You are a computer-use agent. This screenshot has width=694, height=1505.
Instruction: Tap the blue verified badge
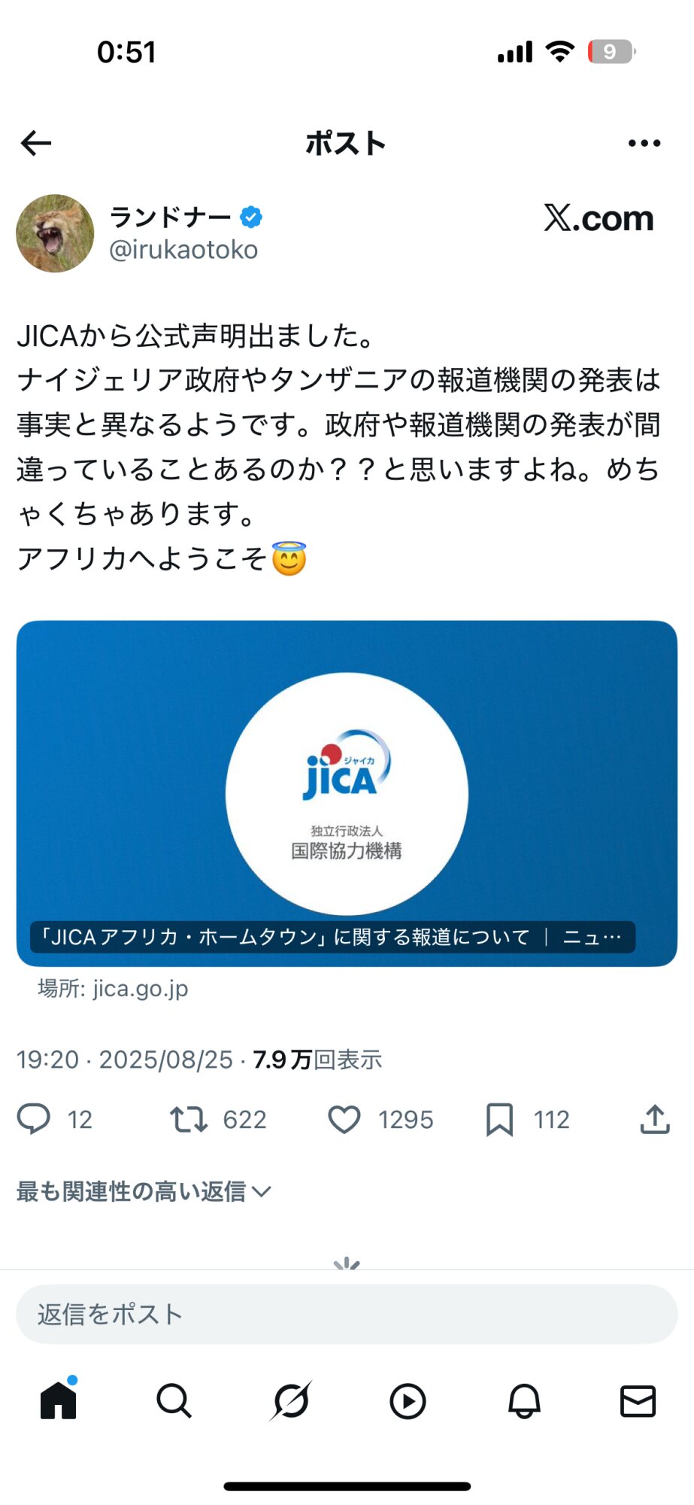pos(251,217)
